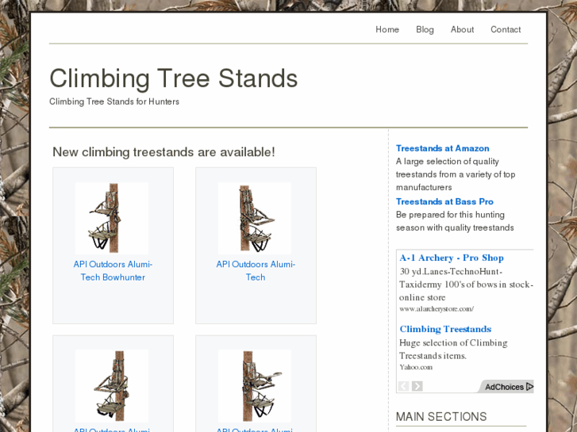Click 'Huge selection of Climbing' ad text
577x432 pixels.
pyautogui.click(x=453, y=342)
